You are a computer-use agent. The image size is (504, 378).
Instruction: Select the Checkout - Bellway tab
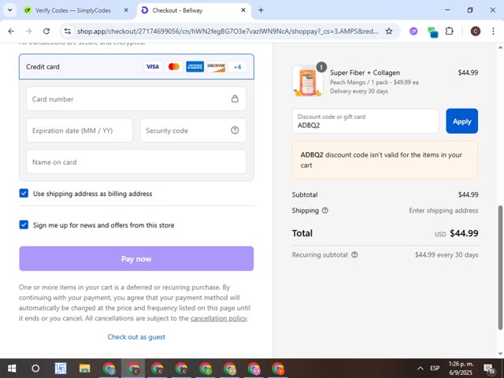click(x=195, y=10)
